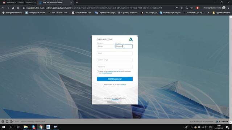Screen dimensions: 232x130
Task: Open Revit from the taskbar
Action: [x=48, y=127]
